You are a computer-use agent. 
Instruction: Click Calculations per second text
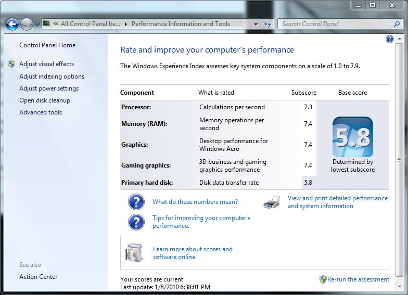point(232,107)
